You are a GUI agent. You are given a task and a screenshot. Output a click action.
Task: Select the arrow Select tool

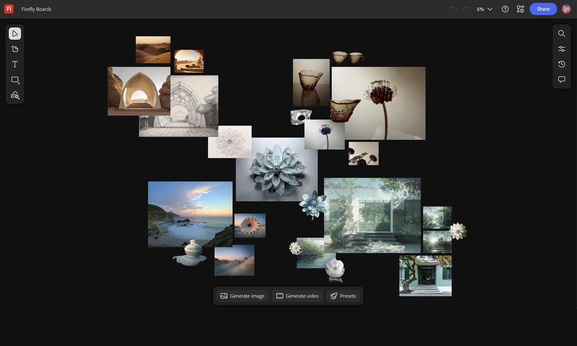tap(15, 34)
